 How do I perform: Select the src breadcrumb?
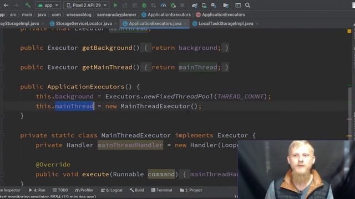point(13,15)
